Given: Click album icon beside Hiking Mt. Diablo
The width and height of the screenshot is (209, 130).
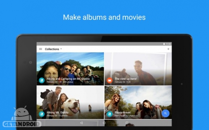Looking at the screenshot, I should (41, 114).
